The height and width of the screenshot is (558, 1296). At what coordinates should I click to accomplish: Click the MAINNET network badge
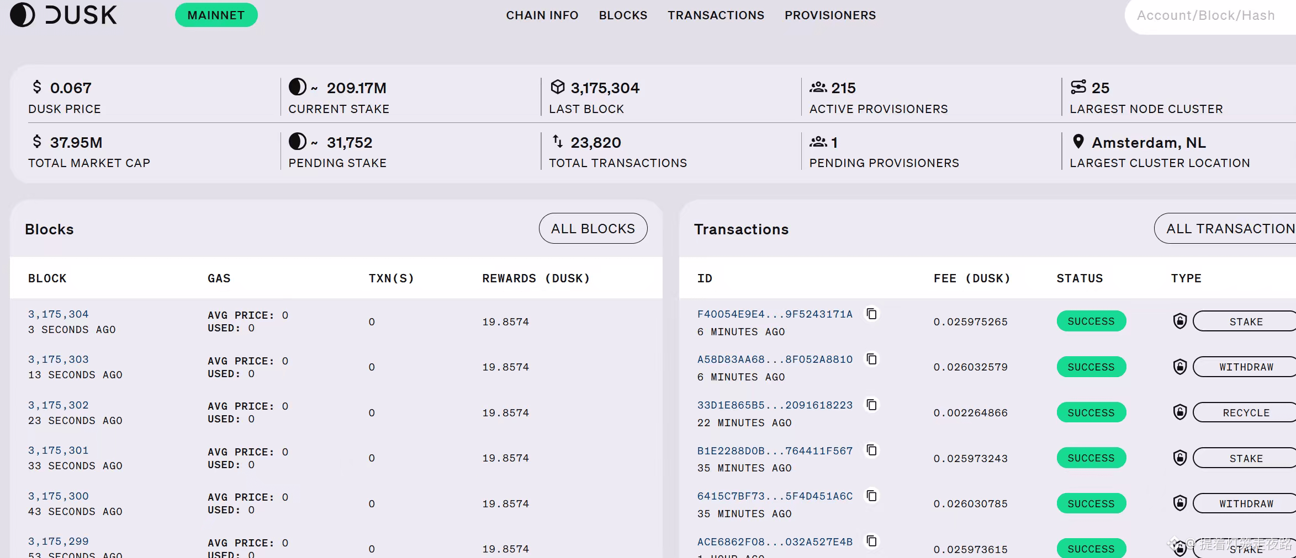tap(216, 15)
